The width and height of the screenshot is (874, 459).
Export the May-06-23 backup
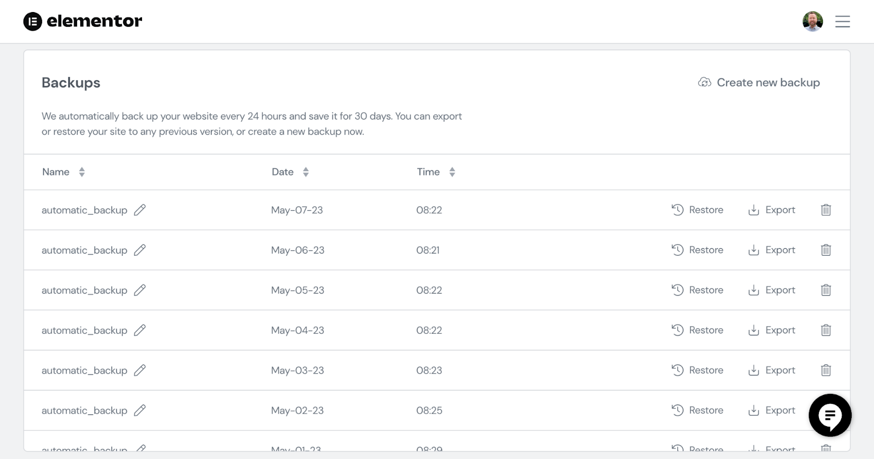[771, 250]
